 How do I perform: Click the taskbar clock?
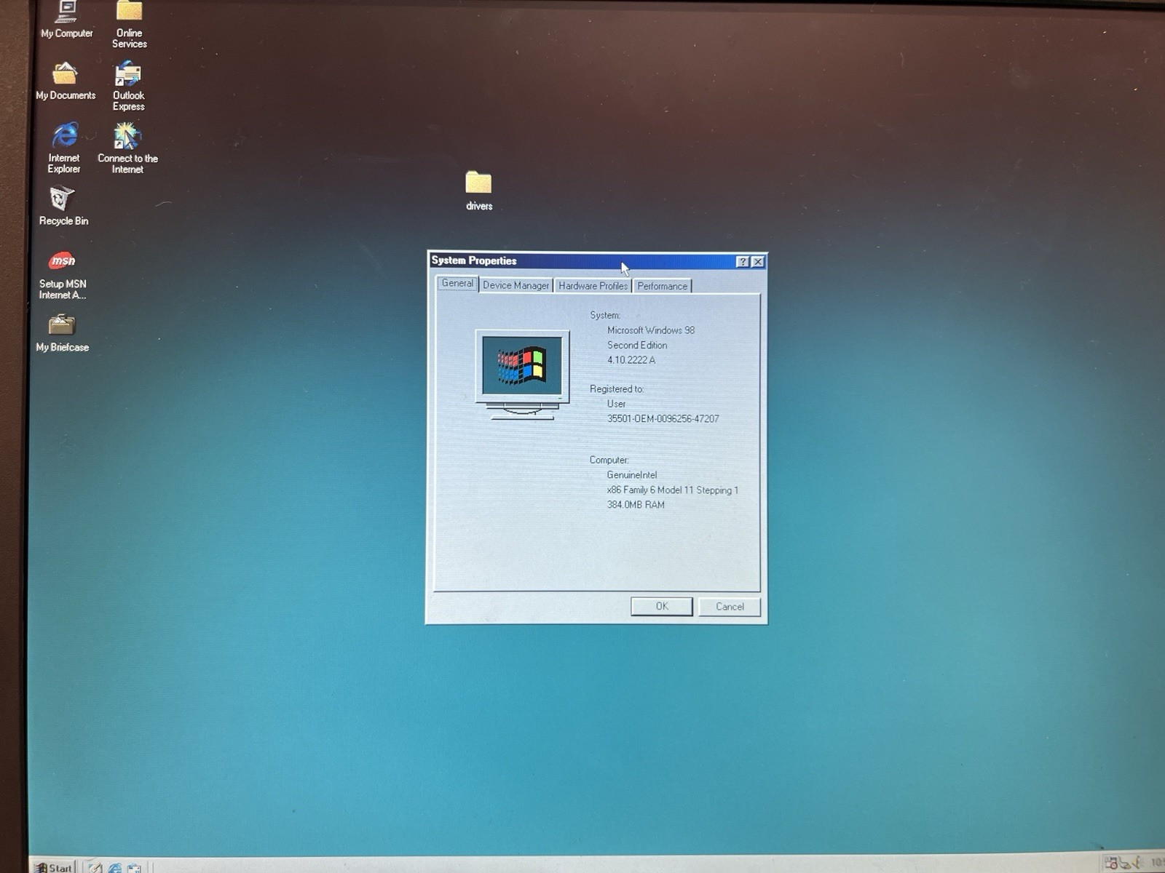(x=1156, y=863)
